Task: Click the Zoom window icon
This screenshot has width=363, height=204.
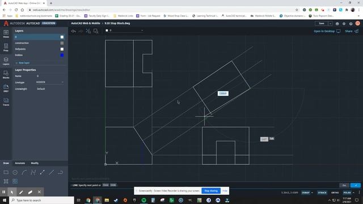Action: (x=96, y=31)
